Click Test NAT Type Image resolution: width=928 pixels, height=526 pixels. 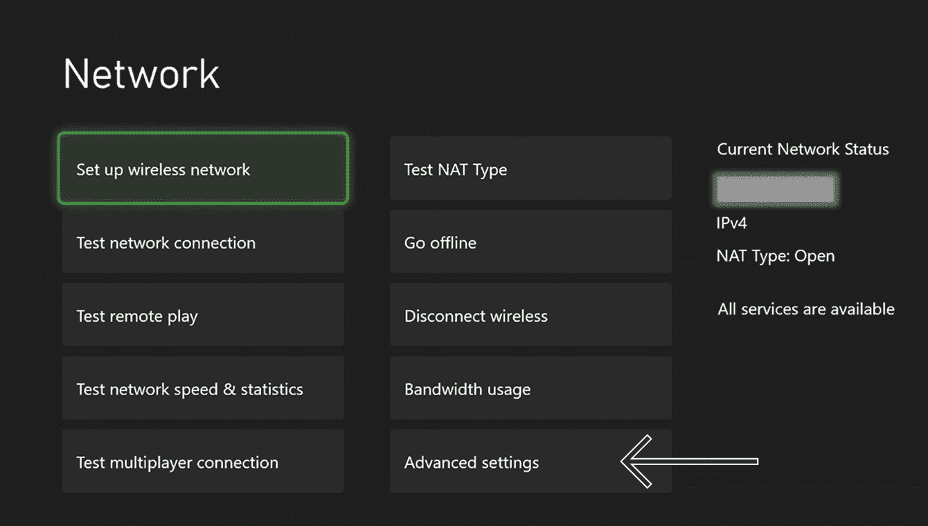tap(530, 168)
